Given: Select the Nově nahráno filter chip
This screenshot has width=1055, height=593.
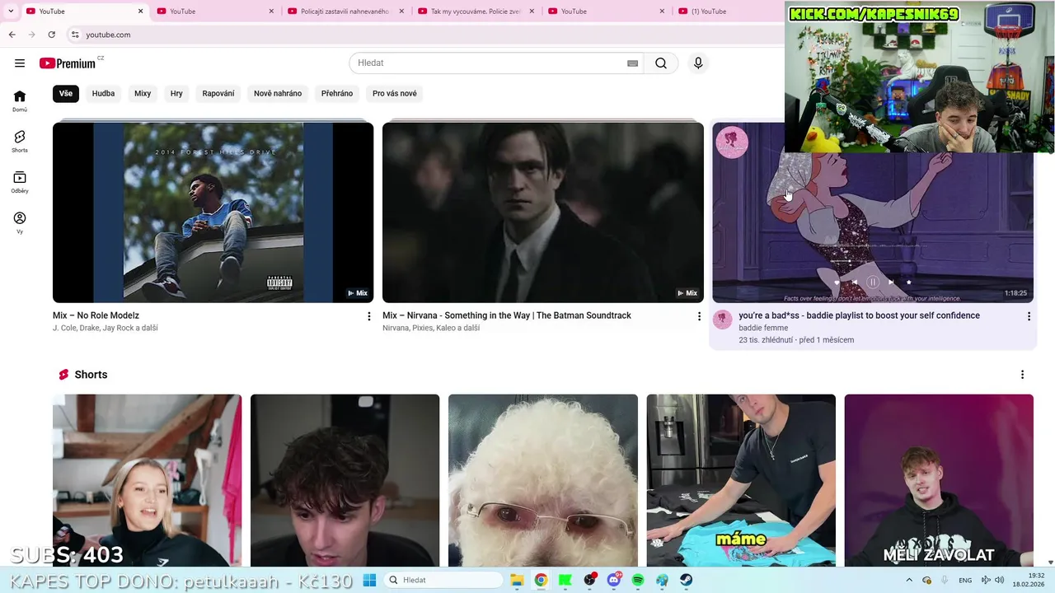Looking at the screenshot, I should coord(278,93).
